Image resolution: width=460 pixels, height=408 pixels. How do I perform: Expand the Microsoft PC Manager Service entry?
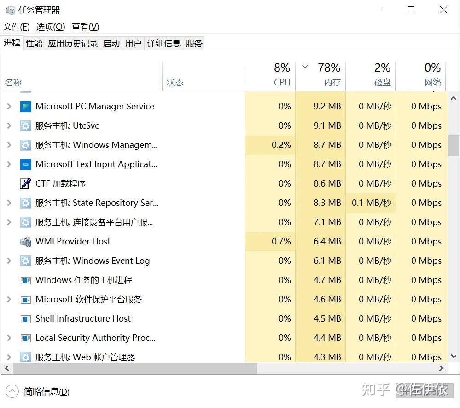pyautogui.click(x=10, y=106)
